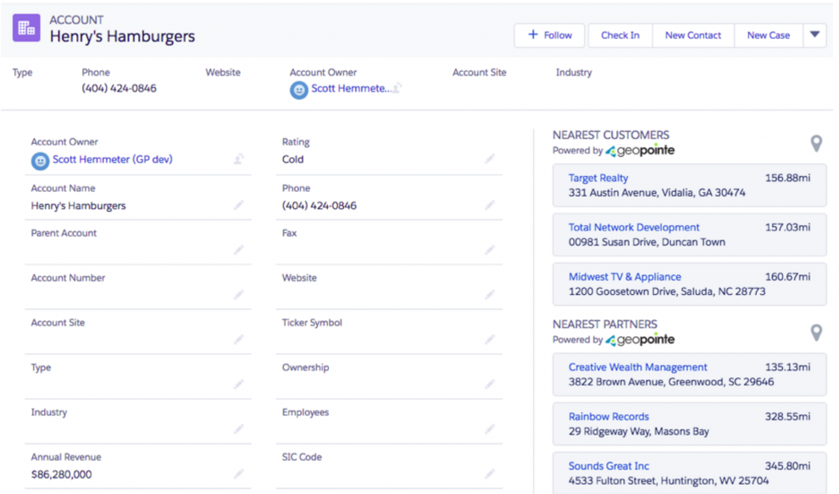Click address 1200 Goosetown Drive, Saluda
Viewport: 839px width, 494px height.
pyautogui.click(x=667, y=291)
